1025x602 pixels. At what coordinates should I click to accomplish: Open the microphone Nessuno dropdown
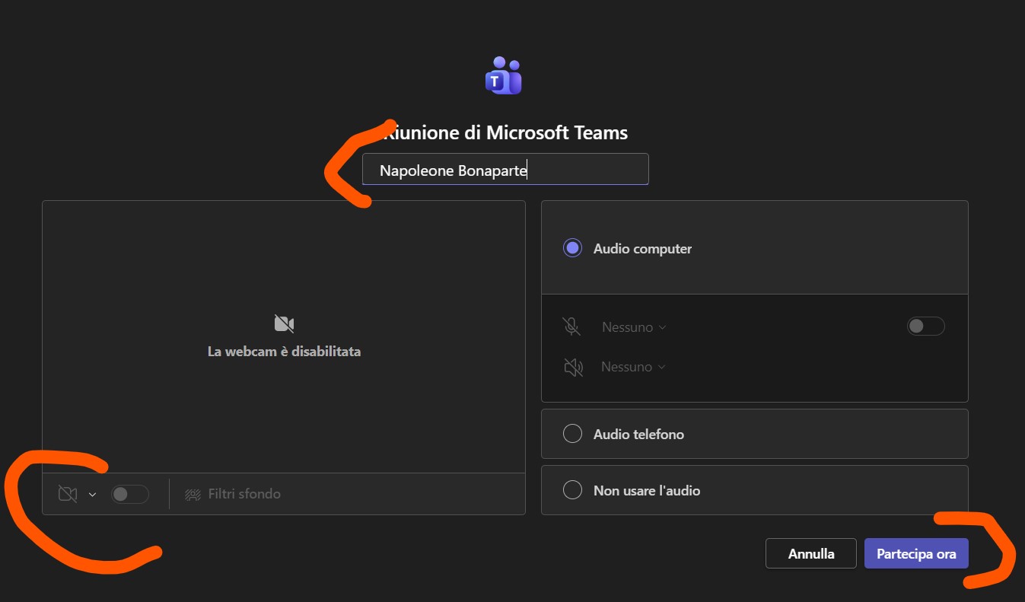click(634, 327)
